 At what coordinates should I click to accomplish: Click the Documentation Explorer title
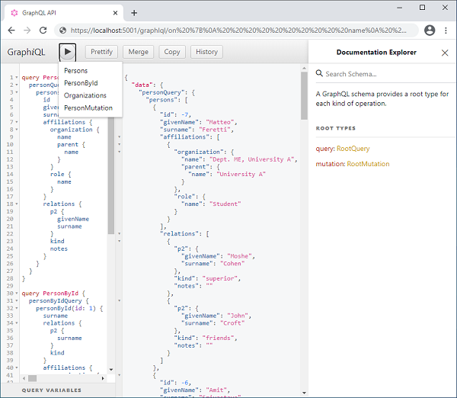376,53
